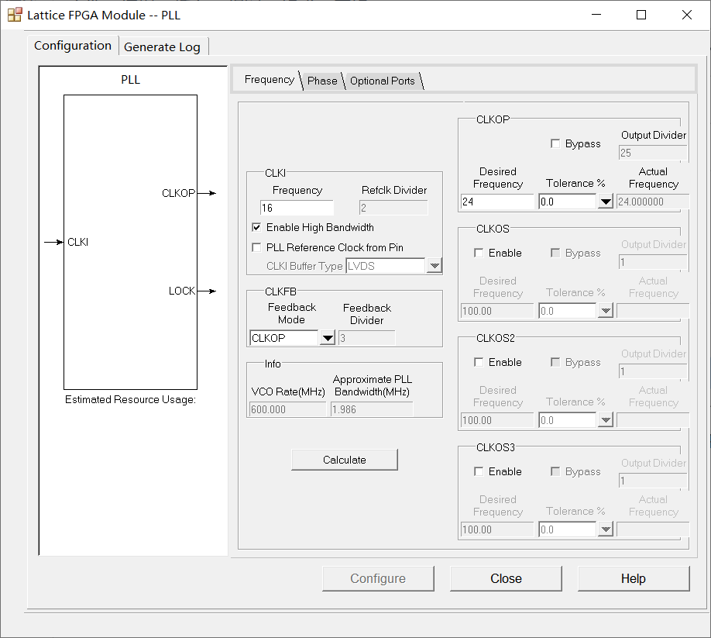Check PLL Reference Clock from Pin

coord(256,247)
